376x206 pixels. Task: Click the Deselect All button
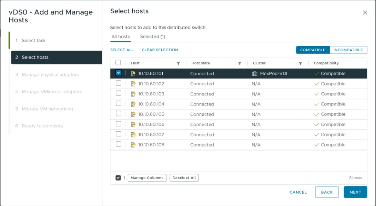click(x=184, y=178)
